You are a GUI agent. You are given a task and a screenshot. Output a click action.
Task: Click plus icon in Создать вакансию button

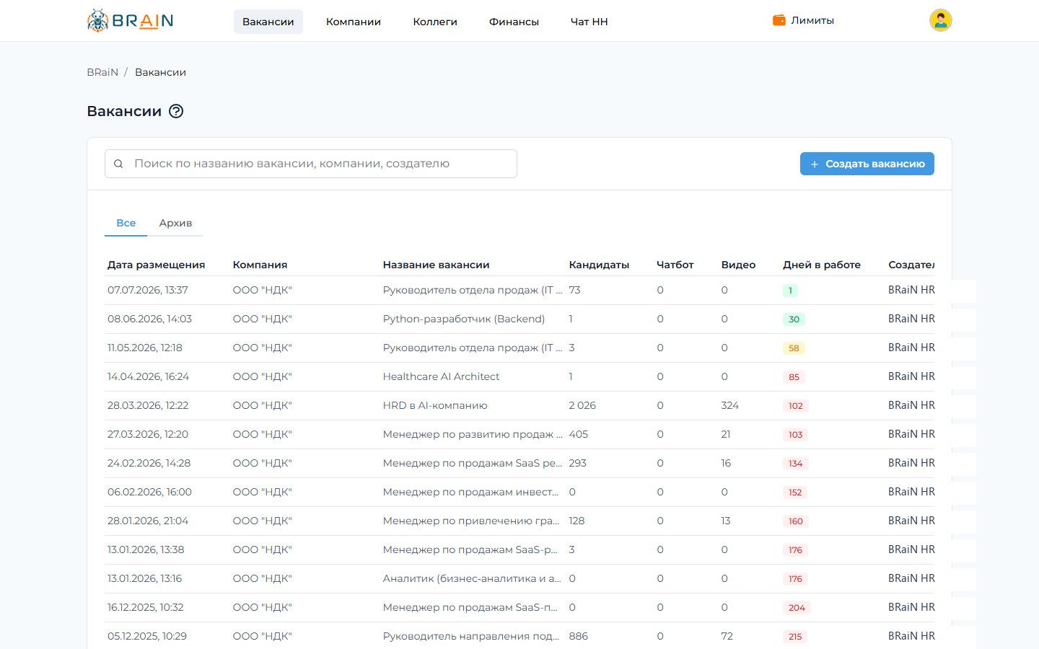[x=815, y=164]
